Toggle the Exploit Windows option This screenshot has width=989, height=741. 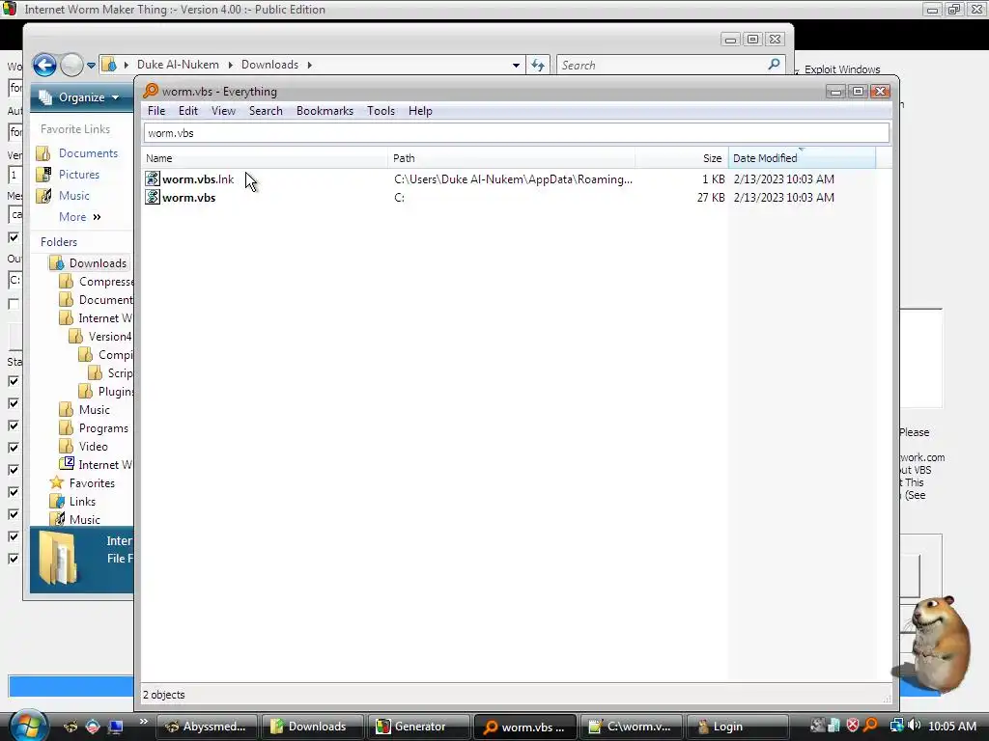click(842, 69)
